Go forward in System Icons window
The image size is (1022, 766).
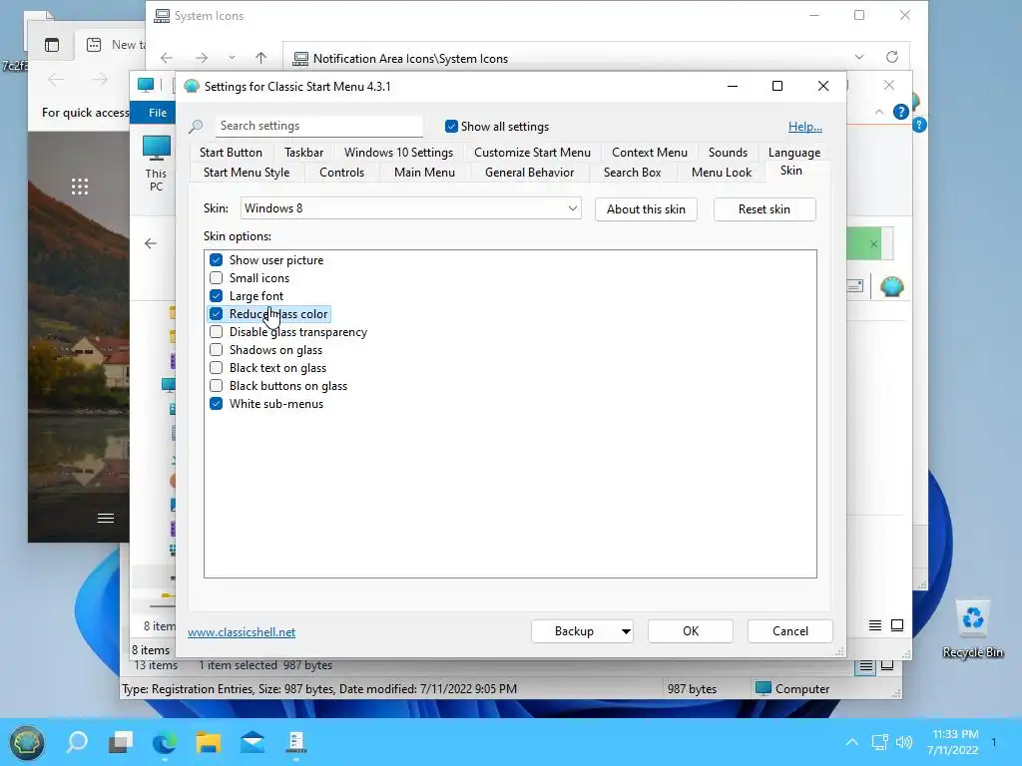[202, 58]
